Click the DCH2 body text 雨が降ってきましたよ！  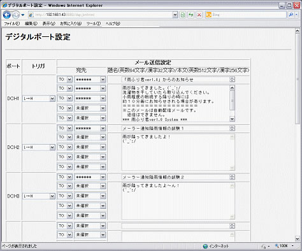(x=147, y=136)
